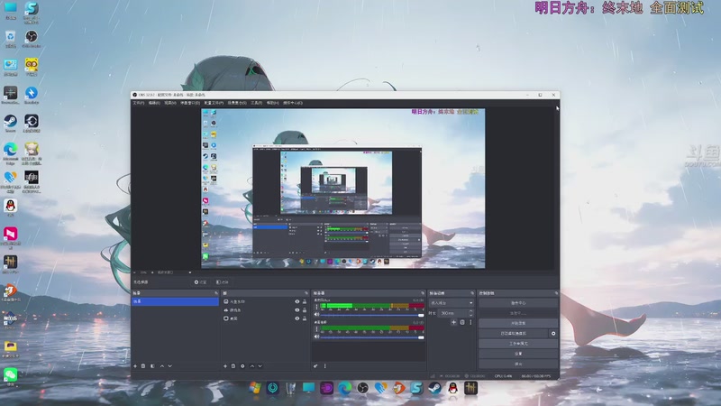Delete selected source using Sources trash icon
The image size is (721, 406).
point(233,366)
